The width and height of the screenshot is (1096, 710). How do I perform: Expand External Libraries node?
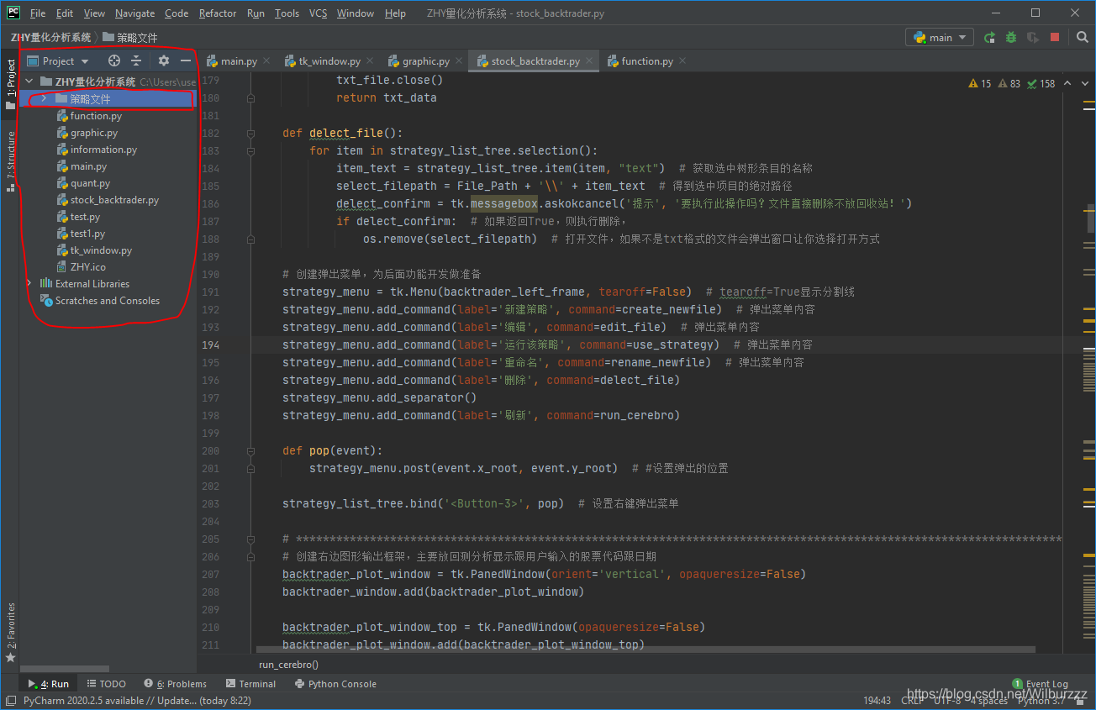click(29, 284)
